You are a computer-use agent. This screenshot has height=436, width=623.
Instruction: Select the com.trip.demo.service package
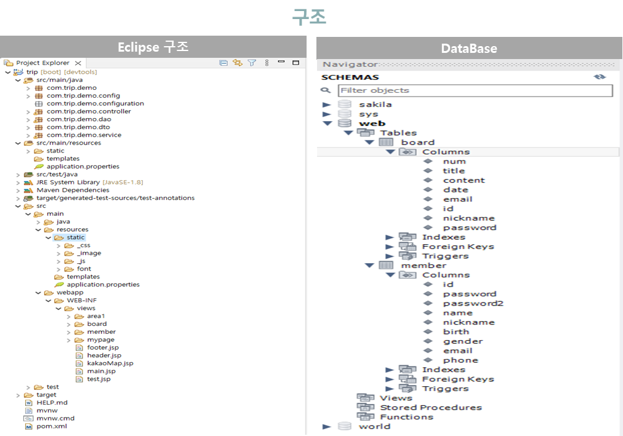coord(84,135)
